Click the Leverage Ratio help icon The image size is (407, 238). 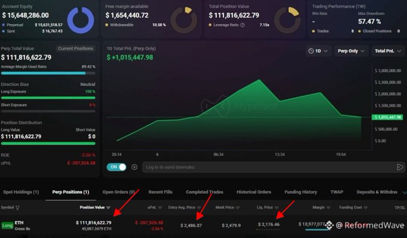pyautogui.click(x=242, y=25)
